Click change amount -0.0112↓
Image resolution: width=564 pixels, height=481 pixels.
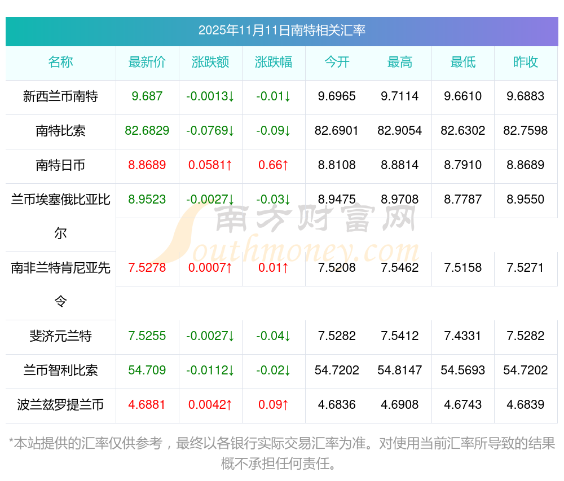pos(210,370)
